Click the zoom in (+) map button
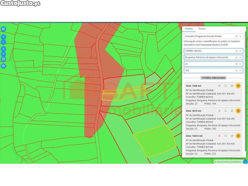248x186 pixels. [x=4, y=37]
